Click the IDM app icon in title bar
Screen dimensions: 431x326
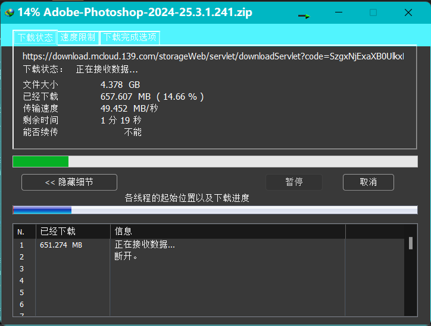click(x=10, y=12)
